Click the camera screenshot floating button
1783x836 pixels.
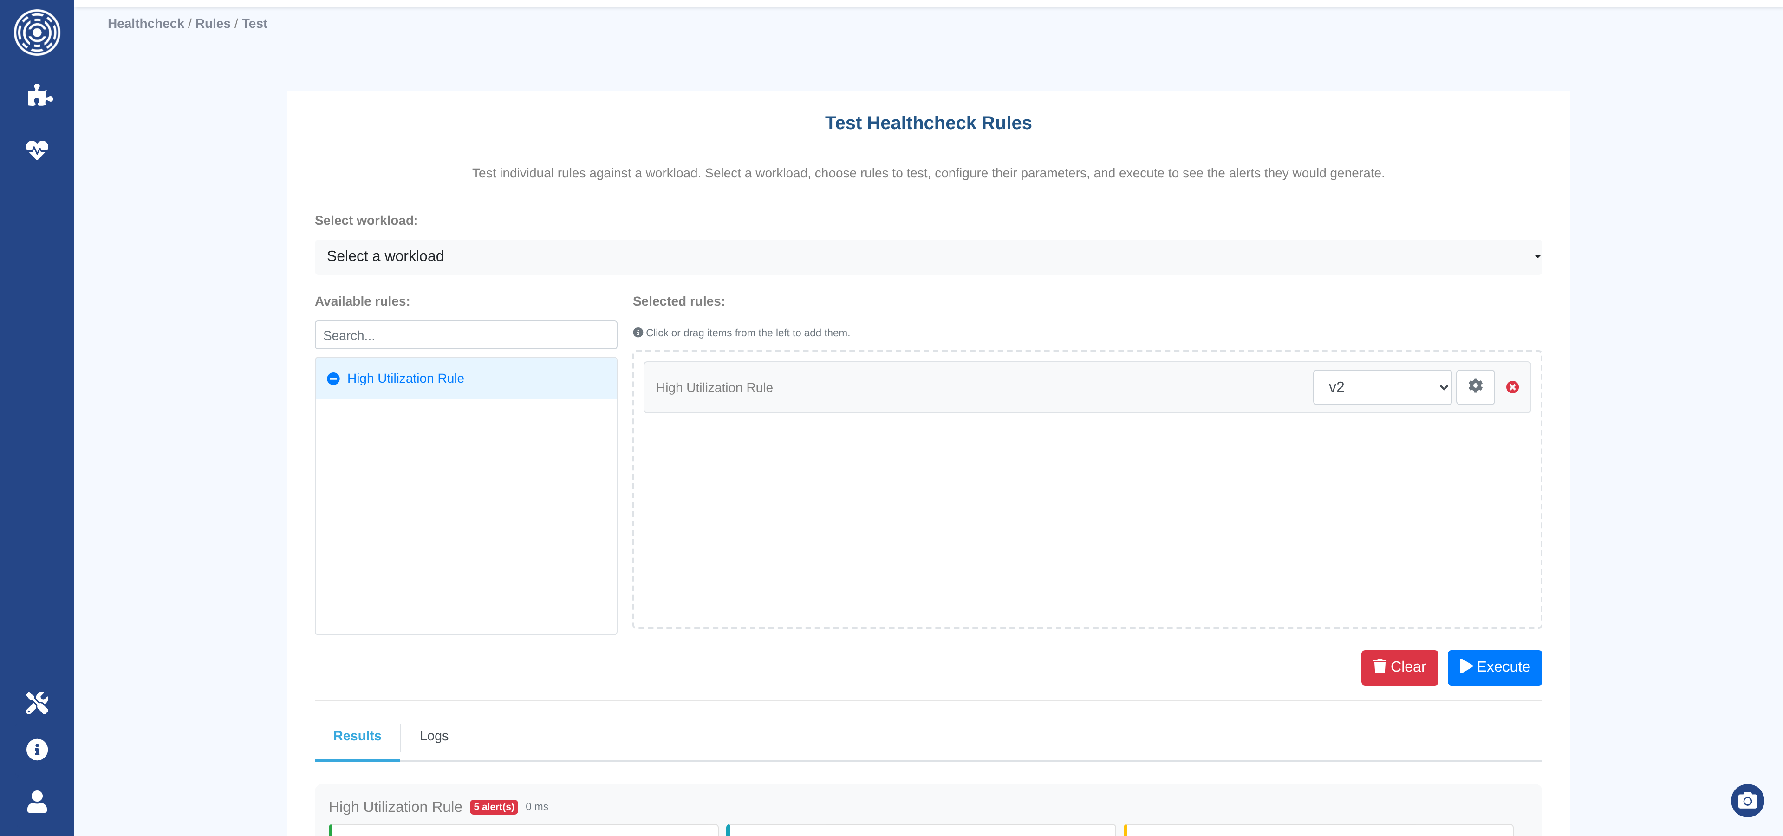1746,801
